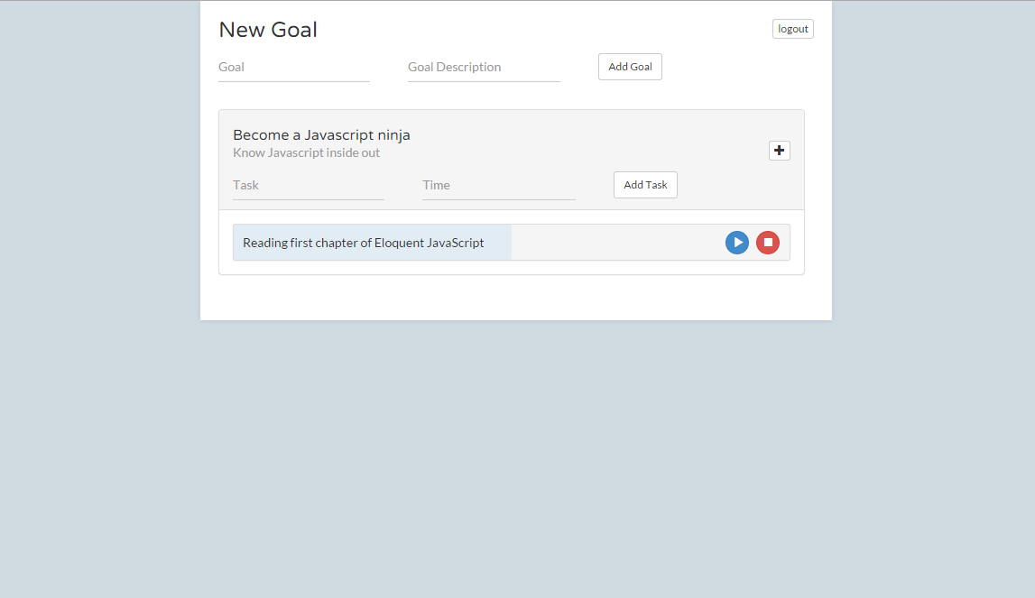
Task: Focus the Time input field
Action: point(498,186)
